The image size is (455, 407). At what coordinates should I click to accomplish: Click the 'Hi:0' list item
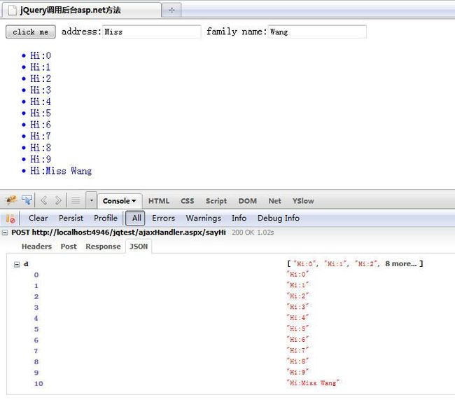pyautogui.click(x=41, y=55)
